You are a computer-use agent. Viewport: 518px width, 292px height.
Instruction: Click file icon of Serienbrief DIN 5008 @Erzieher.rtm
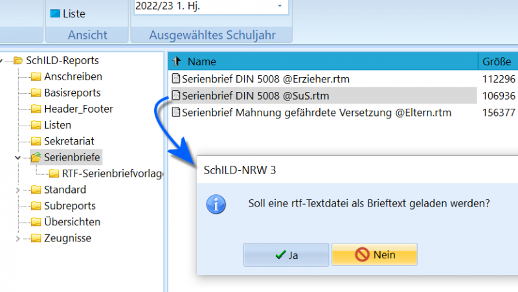coord(176,78)
